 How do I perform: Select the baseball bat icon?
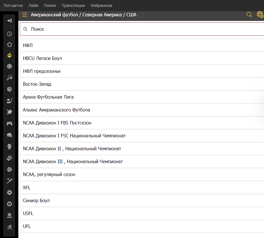(9, 181)
